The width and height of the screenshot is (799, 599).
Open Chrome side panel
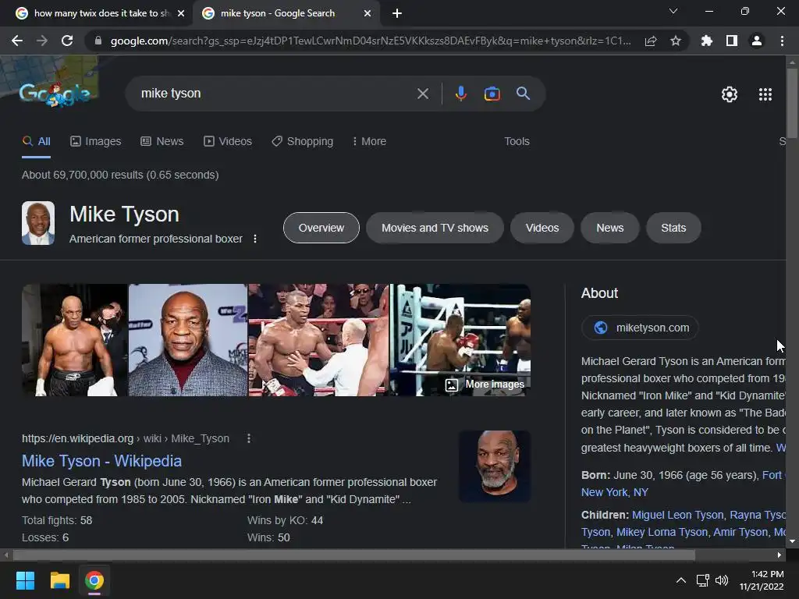732,41
